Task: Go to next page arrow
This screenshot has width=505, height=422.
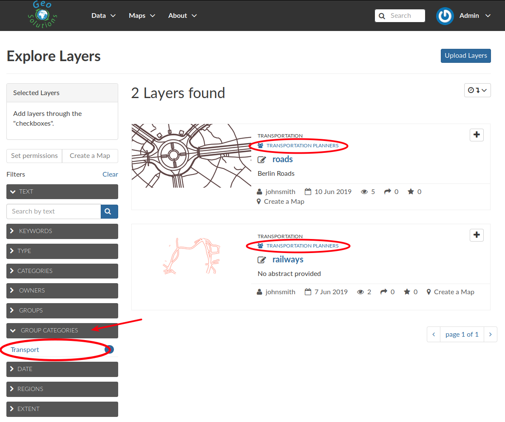Action: coord(491,335)
